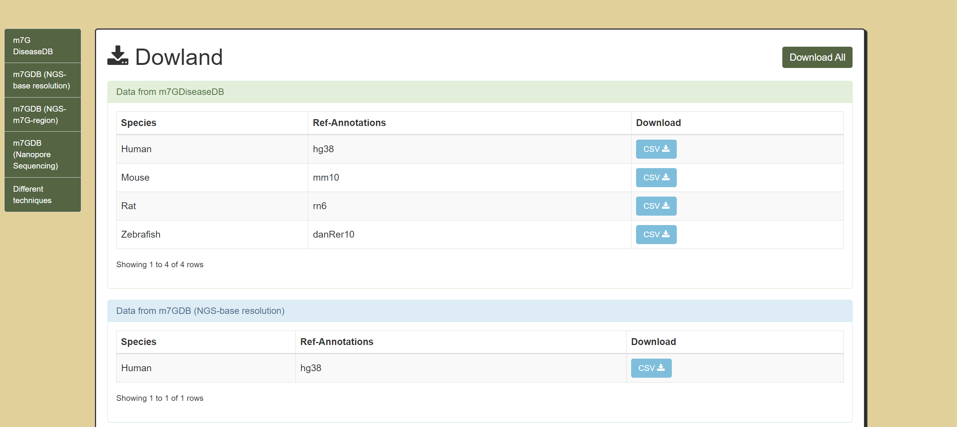Click 'Showing 1 to 1 of 1 rows' text
The image size is (957, 427).
[x=160, y=398]
